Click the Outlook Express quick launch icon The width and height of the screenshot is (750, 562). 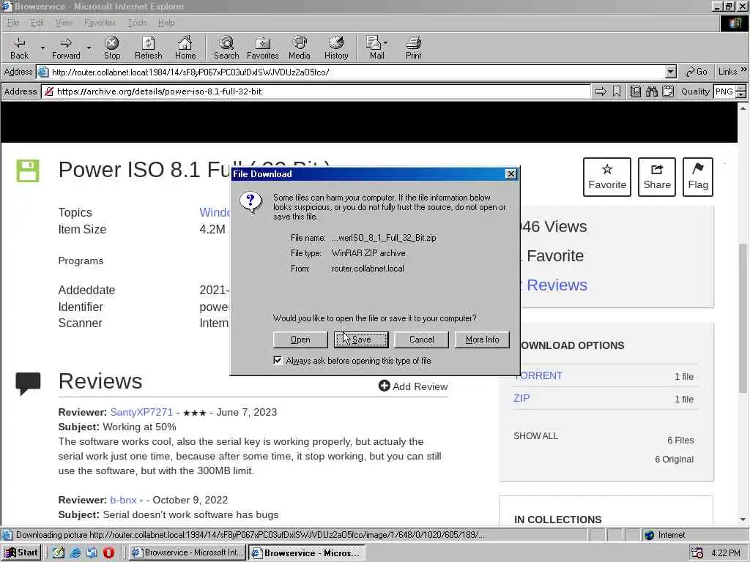92,553
